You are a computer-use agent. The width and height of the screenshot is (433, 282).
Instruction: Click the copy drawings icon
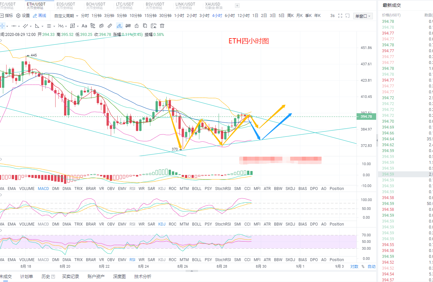click(x=145, y=26)
